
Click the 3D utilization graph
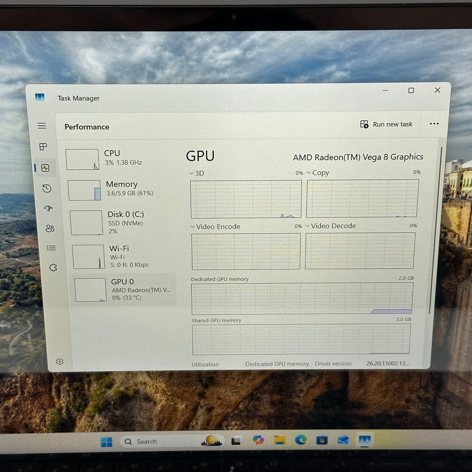[x=246, y=199]
